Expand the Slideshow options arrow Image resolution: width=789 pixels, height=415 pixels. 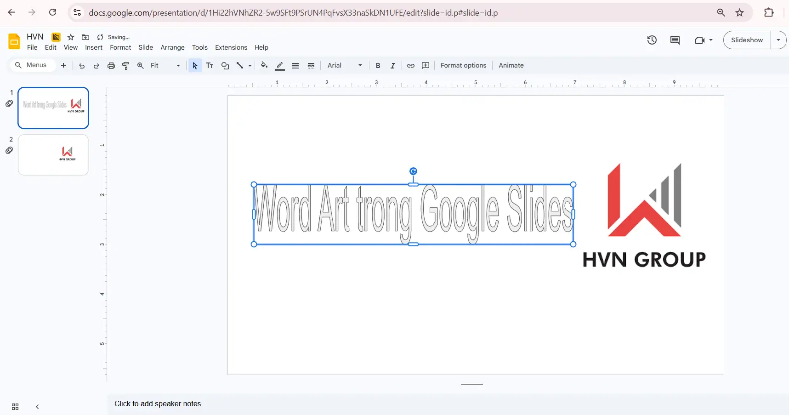point(778,40)
